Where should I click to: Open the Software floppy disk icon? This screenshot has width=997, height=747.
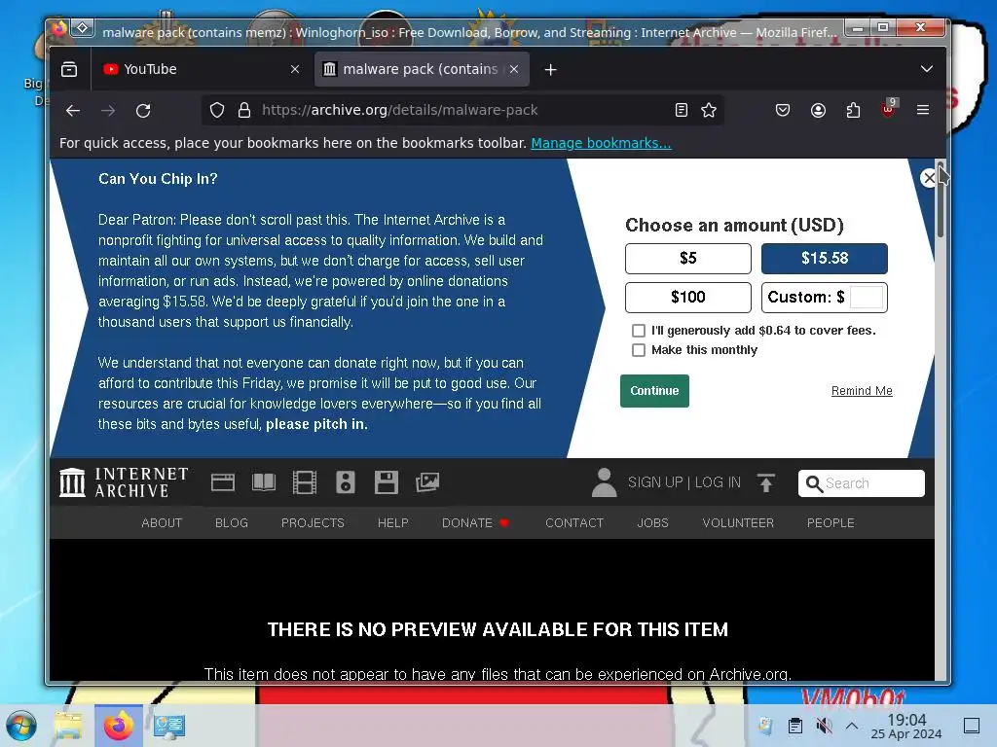click(x=386, y=482)
